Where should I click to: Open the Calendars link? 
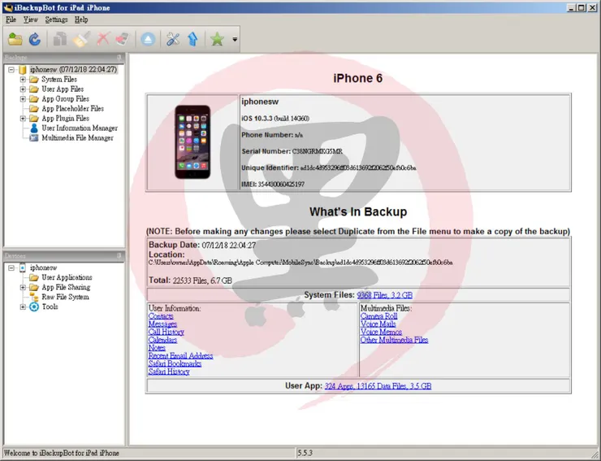[162, 341]
